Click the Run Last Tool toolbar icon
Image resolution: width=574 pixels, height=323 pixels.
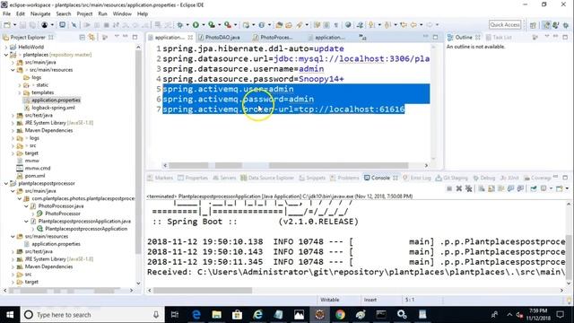coord(227,25)
